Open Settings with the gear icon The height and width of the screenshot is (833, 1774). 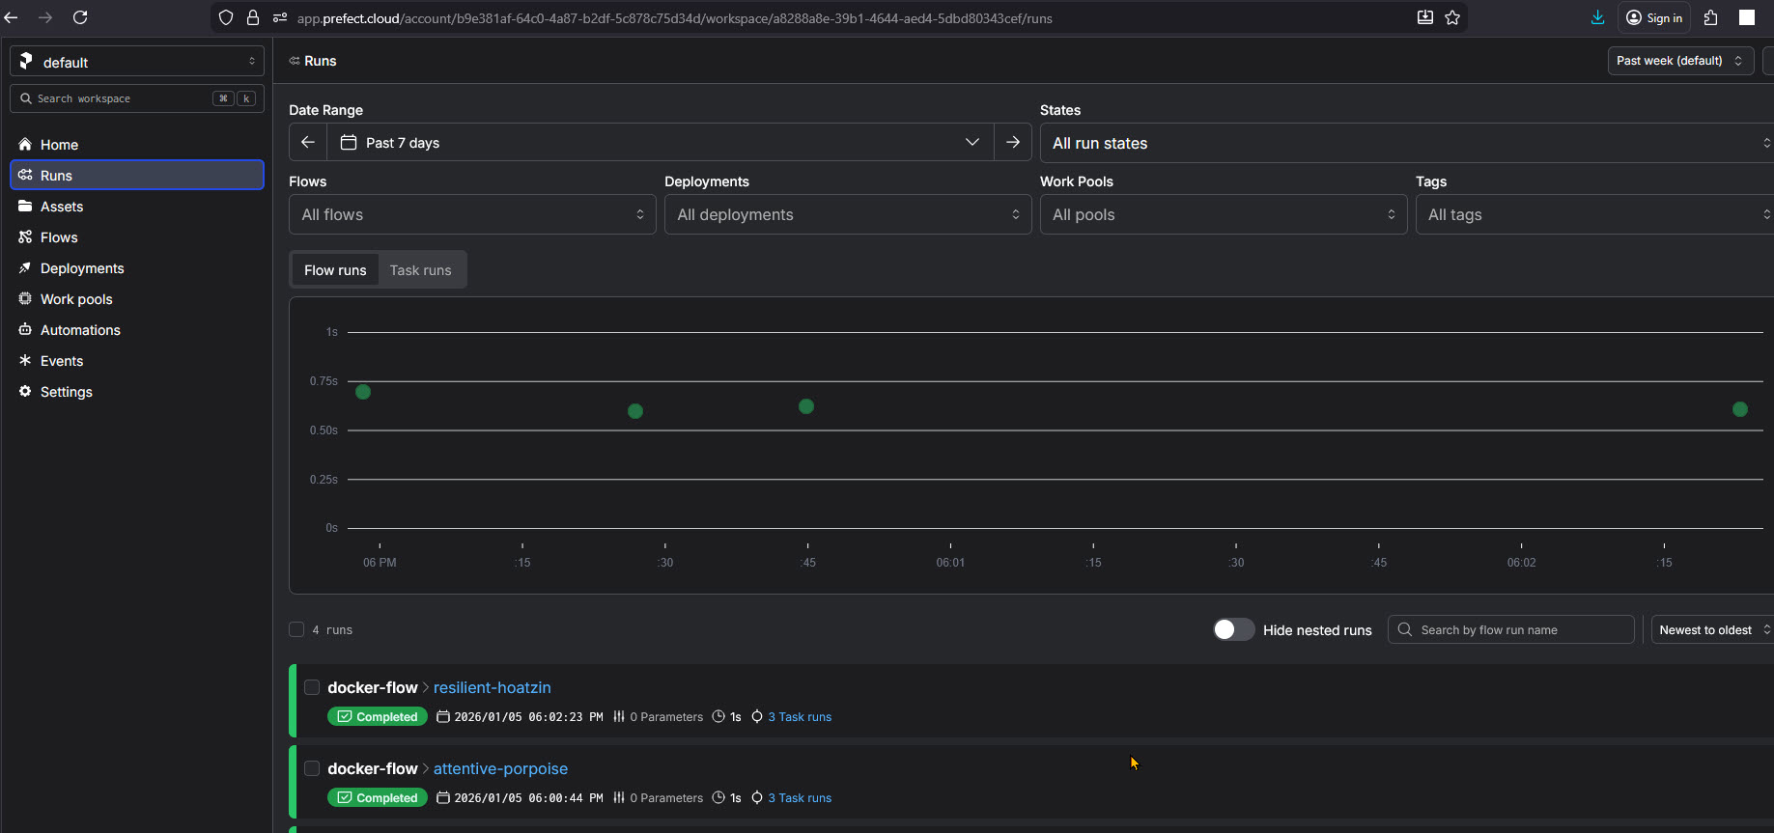click(x=25, y=392)
